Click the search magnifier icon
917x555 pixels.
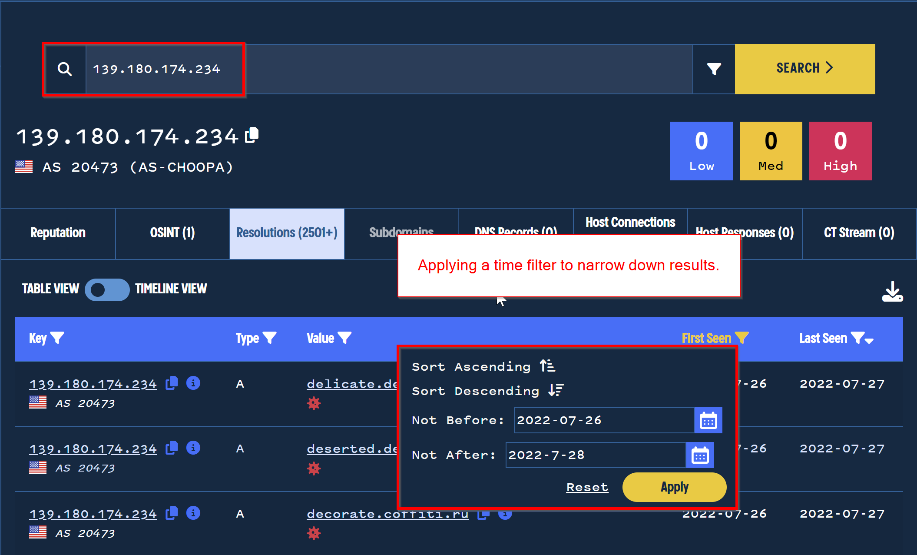[65, 69]
